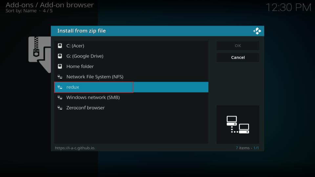Viewport: 315px width, 177px height.
Task: Click the 12:30 PM clock
Action: 288,8
